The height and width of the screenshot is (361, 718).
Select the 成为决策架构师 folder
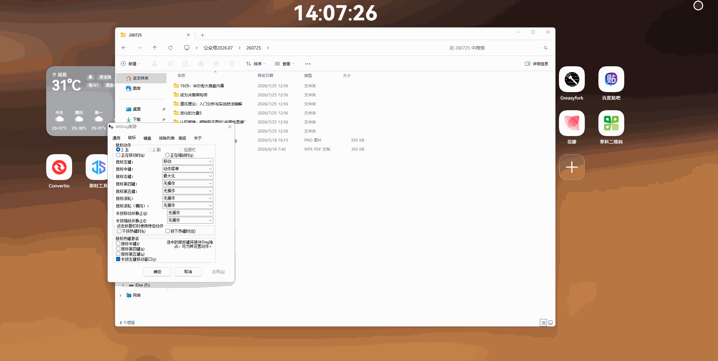point(194,95)
